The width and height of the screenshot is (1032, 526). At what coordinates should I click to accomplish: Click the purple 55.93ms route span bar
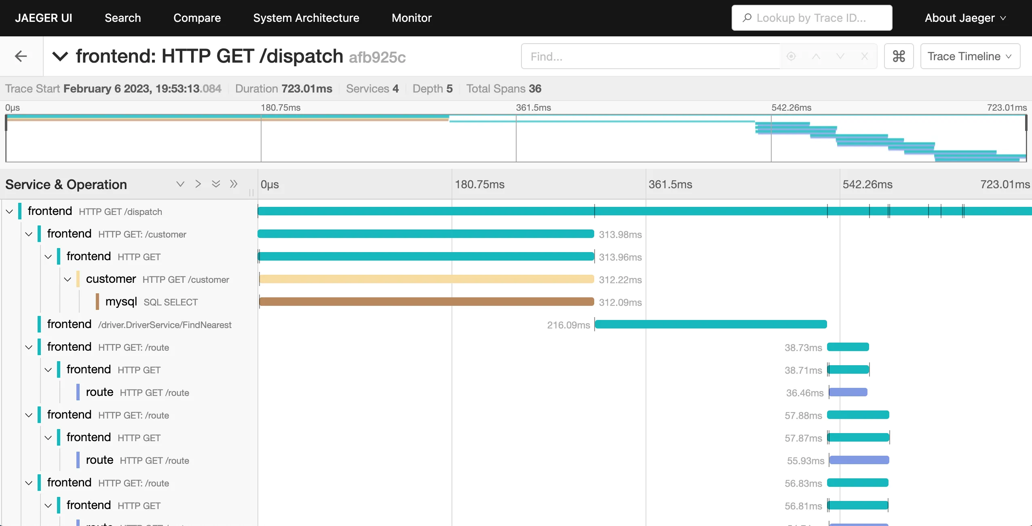[x=859, y=460]
